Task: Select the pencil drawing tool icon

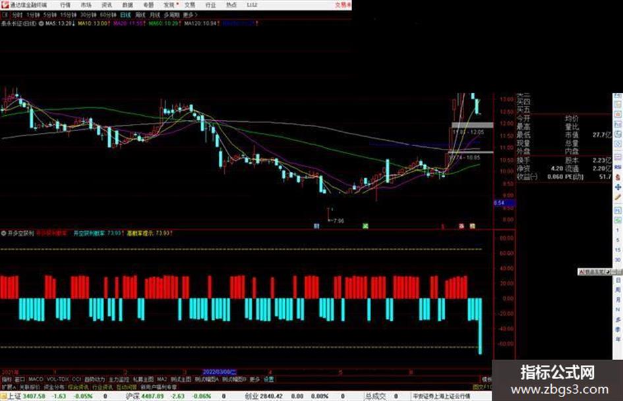Action: click(618, 197)
